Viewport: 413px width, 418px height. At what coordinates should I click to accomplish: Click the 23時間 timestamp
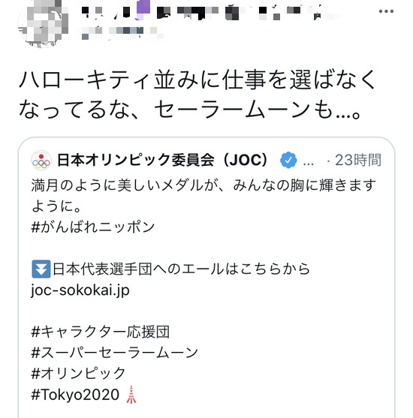[x=358, y=160]
